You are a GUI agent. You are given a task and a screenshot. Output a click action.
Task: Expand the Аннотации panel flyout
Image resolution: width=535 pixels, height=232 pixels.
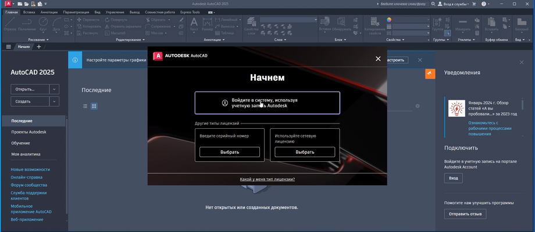214,40
